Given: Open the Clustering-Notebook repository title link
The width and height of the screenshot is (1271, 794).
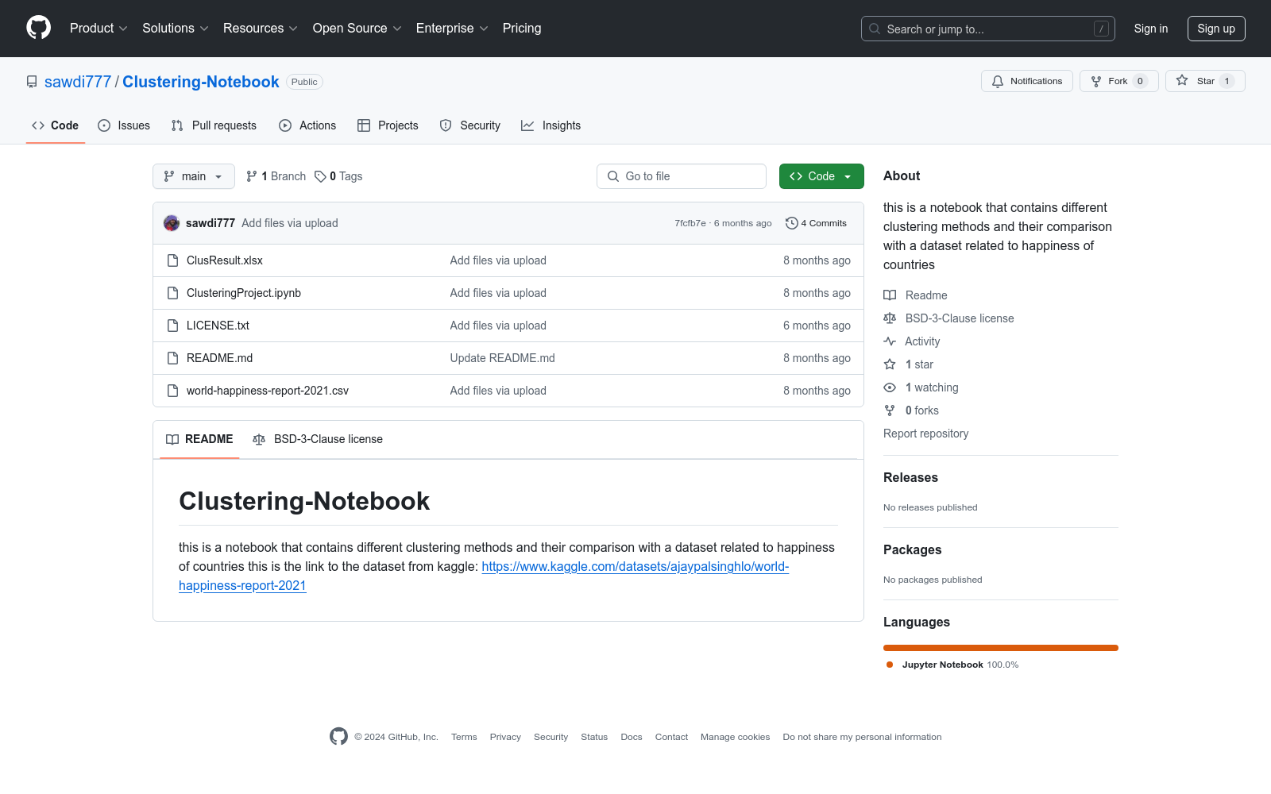Looking at the screenshot, I should click(x=201, y=82).
